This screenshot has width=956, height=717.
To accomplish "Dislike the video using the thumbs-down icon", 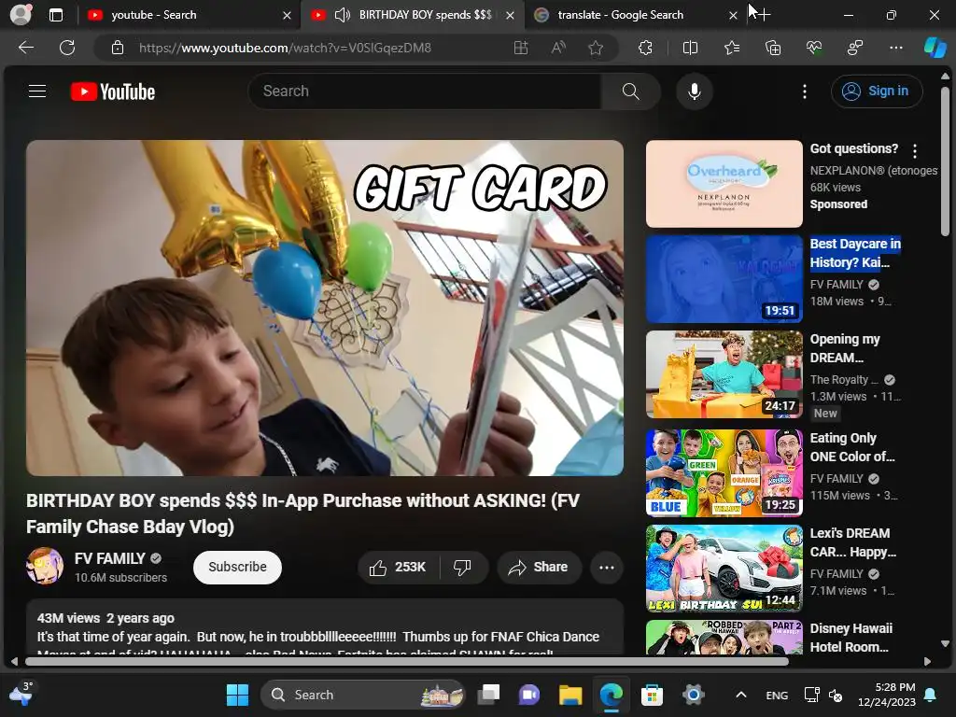I will [x=463, y=567].
